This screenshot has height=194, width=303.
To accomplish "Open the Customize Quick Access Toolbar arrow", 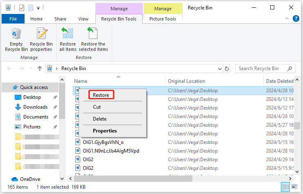I will [38, 8].
